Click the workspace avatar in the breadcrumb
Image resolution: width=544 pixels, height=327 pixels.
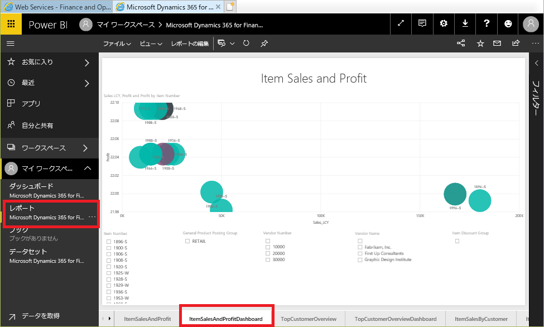point(86,25)
